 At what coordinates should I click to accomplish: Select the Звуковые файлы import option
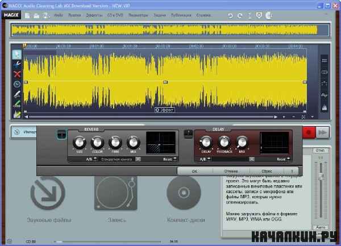[48, 199]
